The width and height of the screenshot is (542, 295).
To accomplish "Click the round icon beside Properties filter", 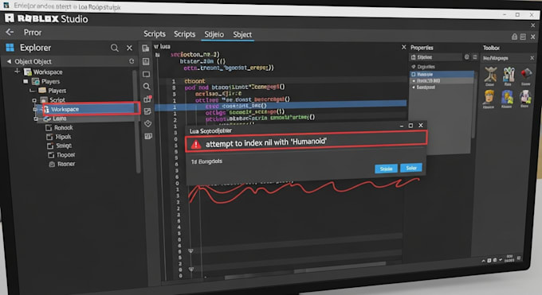I will coord(466,57).
